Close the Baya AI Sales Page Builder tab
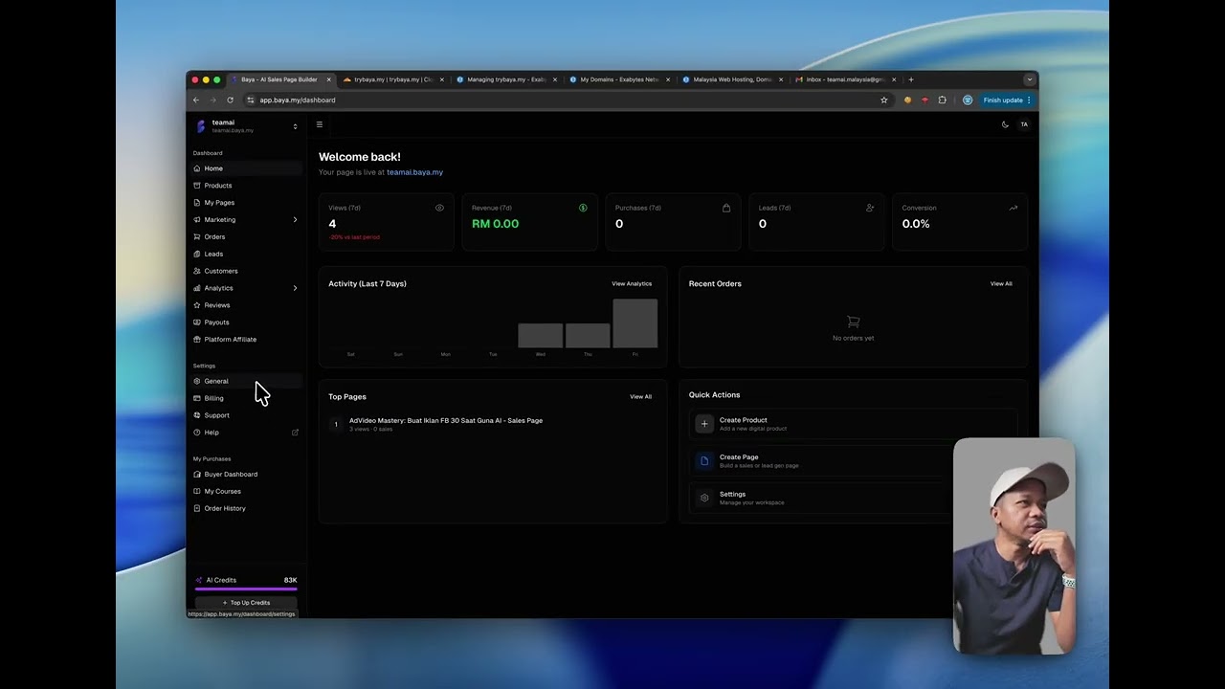The height and width of the screenshot is (689, 1225). tap(329, 79)
